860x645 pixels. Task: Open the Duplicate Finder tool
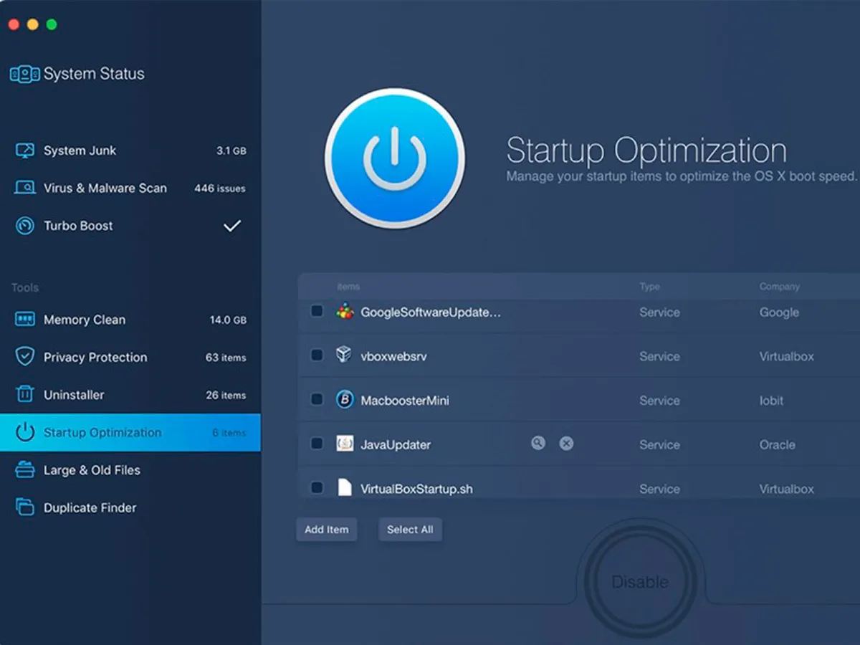pos(130,507)
